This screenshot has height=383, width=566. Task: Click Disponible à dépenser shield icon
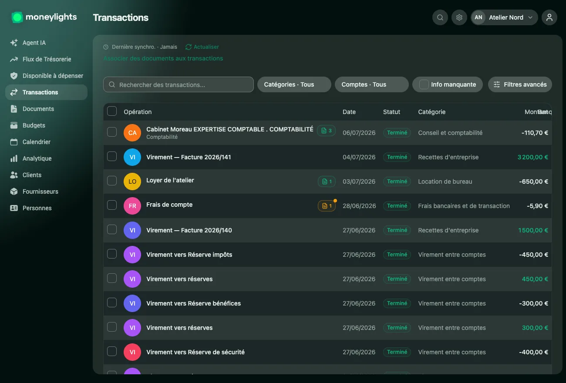click(14, 76)
